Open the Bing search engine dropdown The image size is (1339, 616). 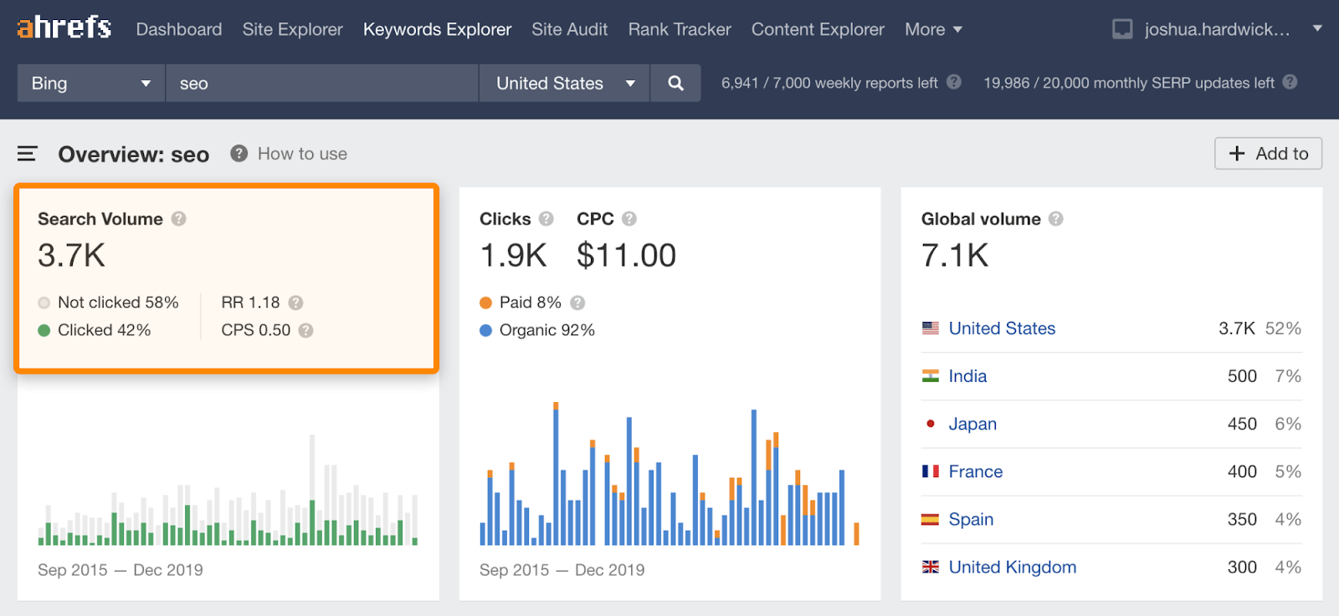click(91, 84)
